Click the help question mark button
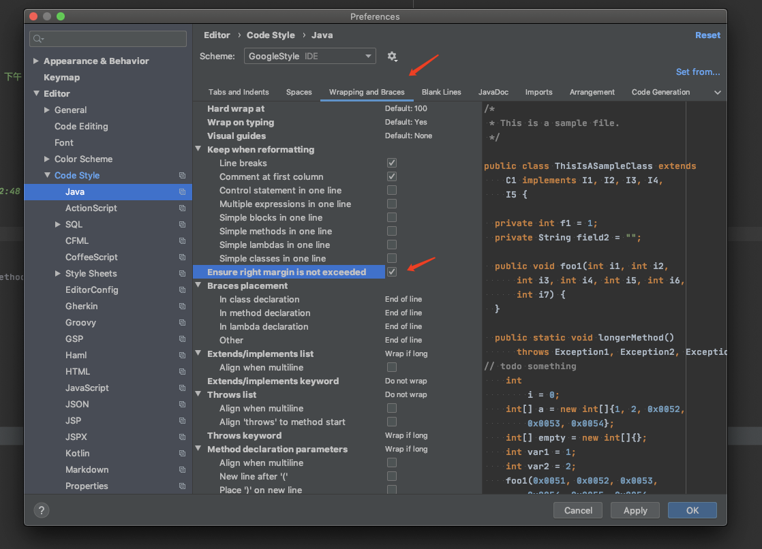Viewport: 762px width, 549px height. pyautogui.click(x=42, y=510)
